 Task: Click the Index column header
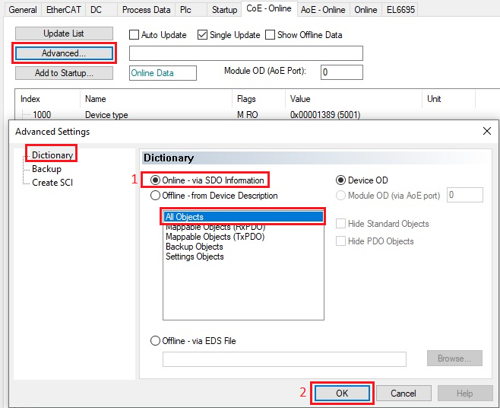pos(47,99)
